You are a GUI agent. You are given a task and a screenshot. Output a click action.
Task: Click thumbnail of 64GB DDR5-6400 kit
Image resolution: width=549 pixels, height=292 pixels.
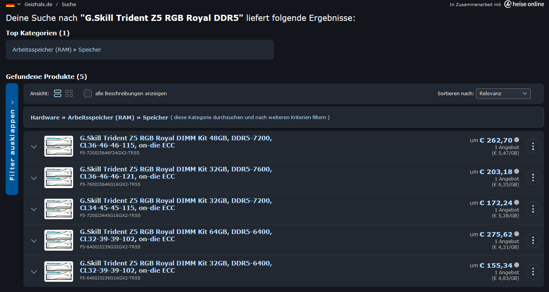pos(59,240)
